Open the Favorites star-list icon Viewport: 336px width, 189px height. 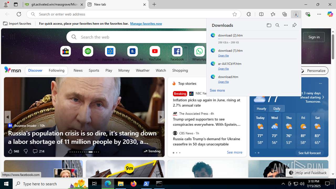(x=273, y=14)
